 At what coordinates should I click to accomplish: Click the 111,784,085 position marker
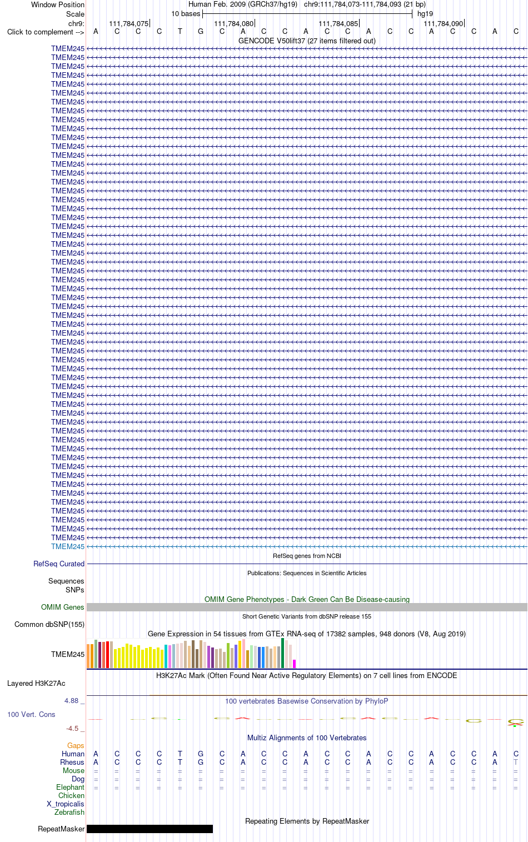pyautogui.click(x=338, y=23)
